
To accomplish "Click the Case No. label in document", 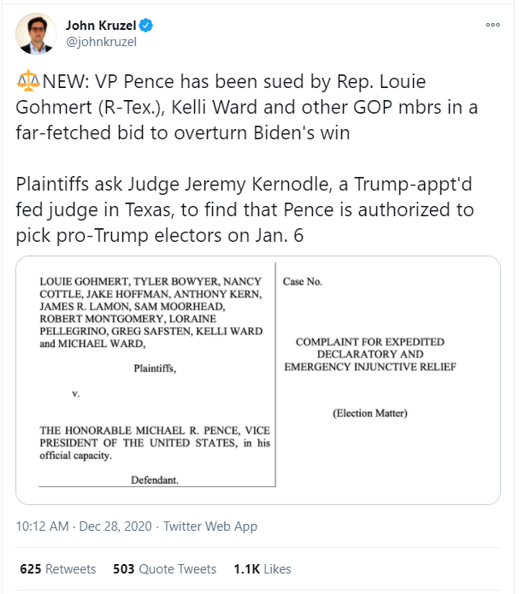I will [303, 281].
